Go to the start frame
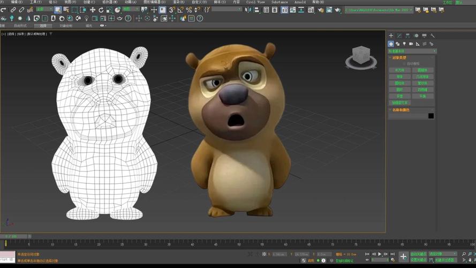The height and width of the screenshot is (268, 476). [x=367, y=254]
